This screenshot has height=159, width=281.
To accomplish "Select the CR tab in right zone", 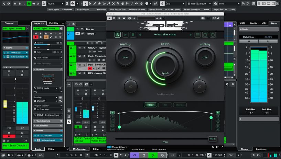I will coord(264,23).
